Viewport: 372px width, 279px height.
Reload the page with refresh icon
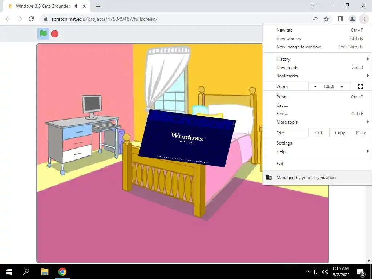[x=31, y=19]
